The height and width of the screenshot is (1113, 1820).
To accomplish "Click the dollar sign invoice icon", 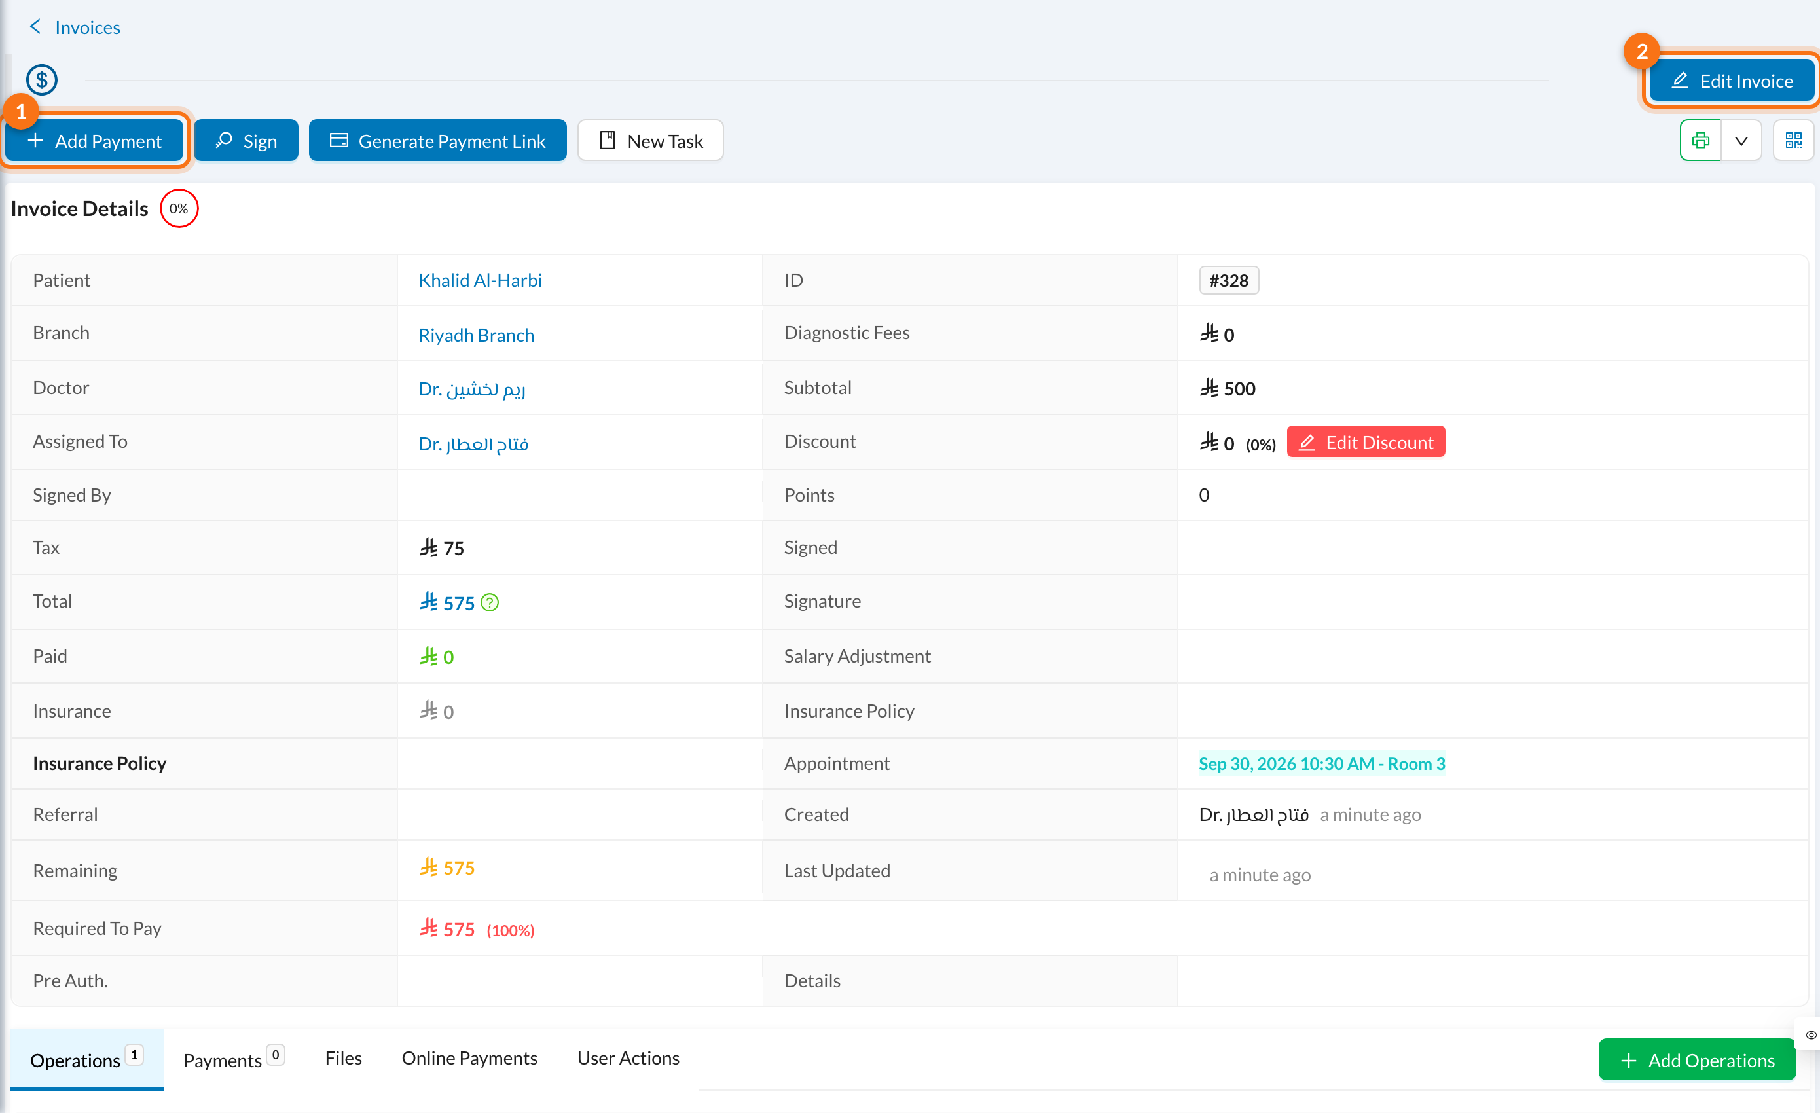I will click(42, 80).
